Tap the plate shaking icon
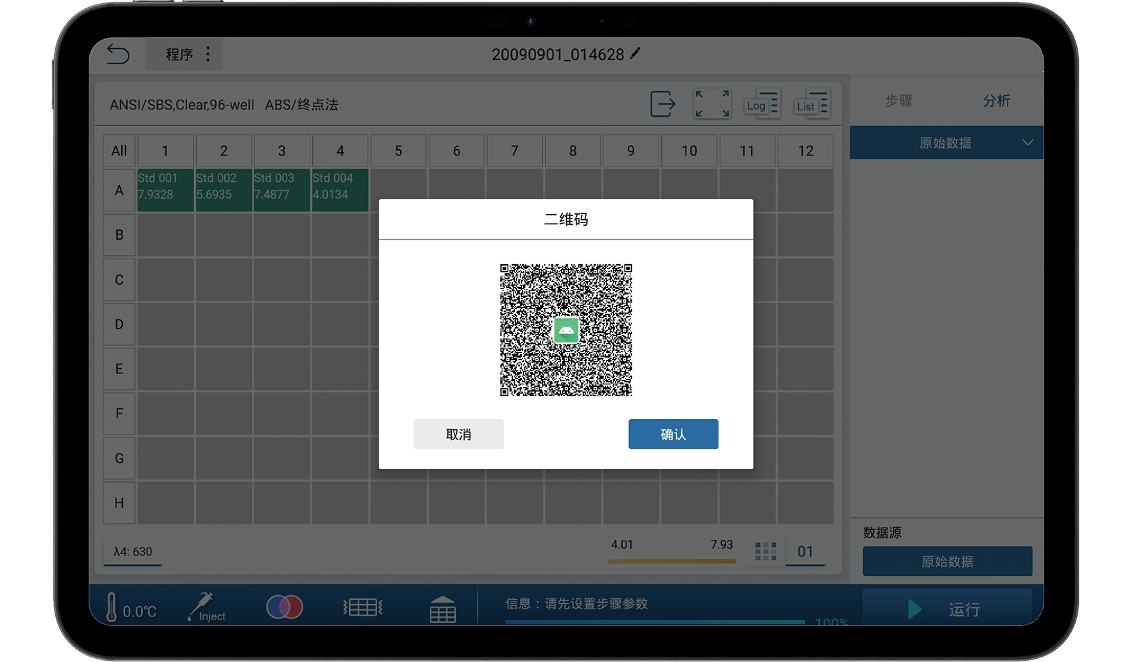Viewport: 1131px width, 662px height. tap(363, 607)
